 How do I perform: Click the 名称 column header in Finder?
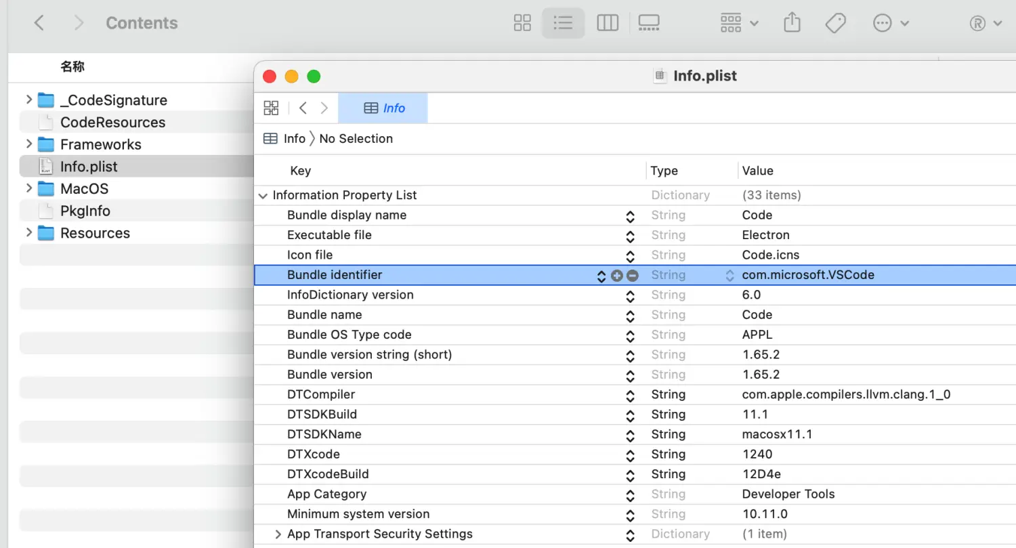72,66
